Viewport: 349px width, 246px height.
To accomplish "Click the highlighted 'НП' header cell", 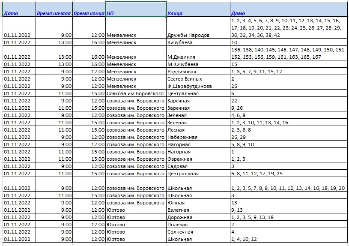I will point(135,9).
